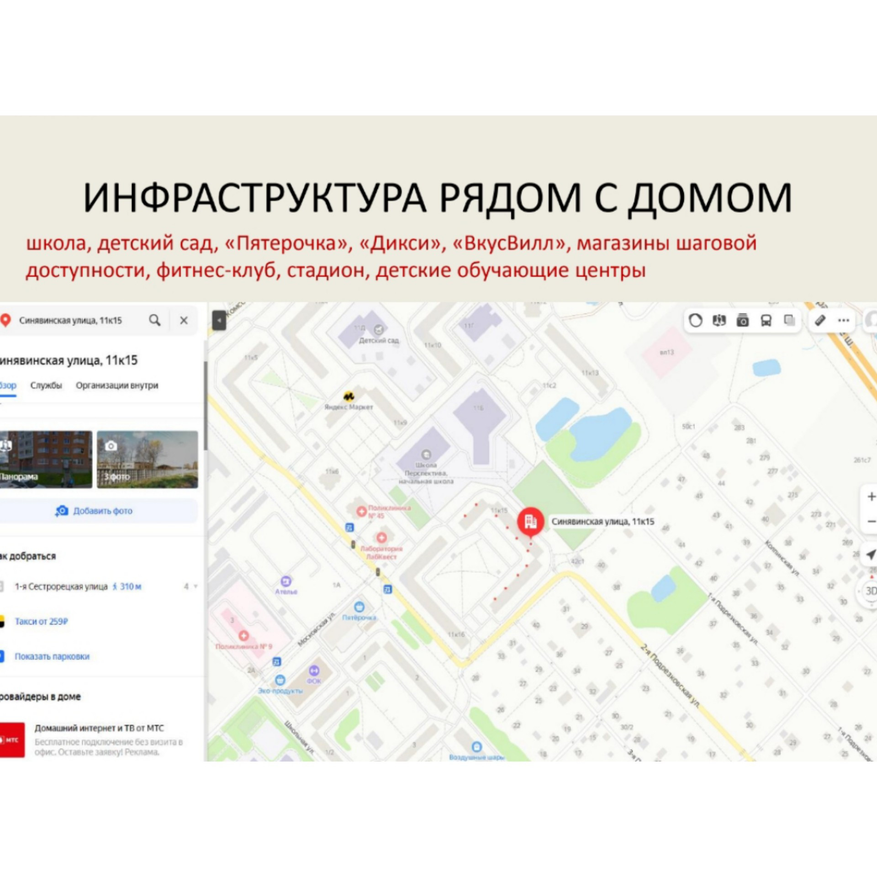Expand 1-я Сестрорецкая улица stops list
The image size is (877, 877).
point(195,586)
